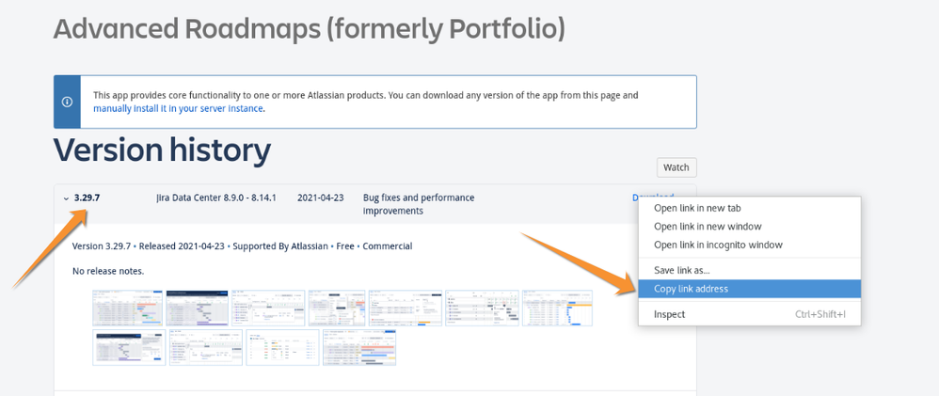Image resolution: width=939 pixels, height=396 pixels.
Task: Open the first thumbnail in the bottom row
Action: click(x=129, y=347)
